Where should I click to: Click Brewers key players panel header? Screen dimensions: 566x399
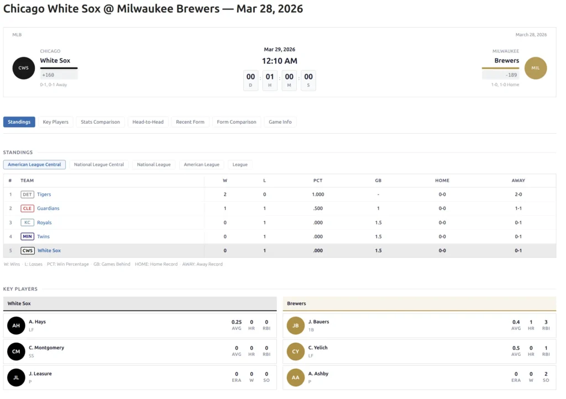point(420,304)
